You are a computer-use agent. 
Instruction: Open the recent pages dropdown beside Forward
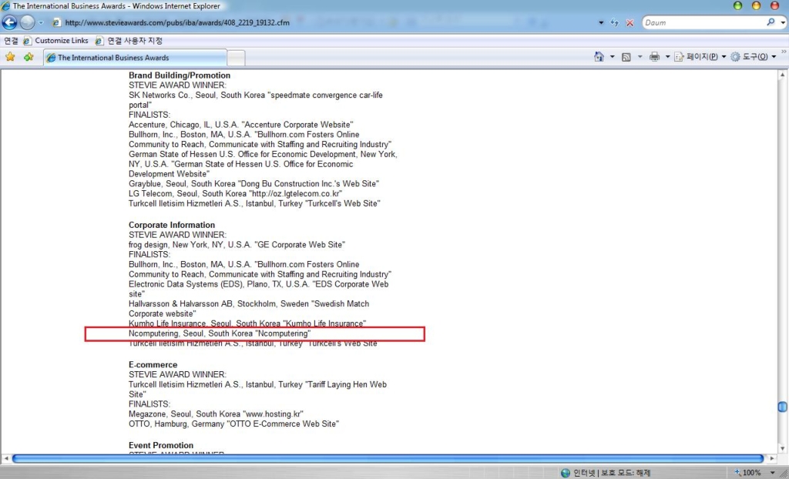point(42,22)
